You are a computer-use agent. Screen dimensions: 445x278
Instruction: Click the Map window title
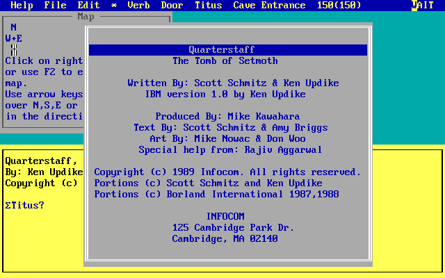click(x=86, y=17)
